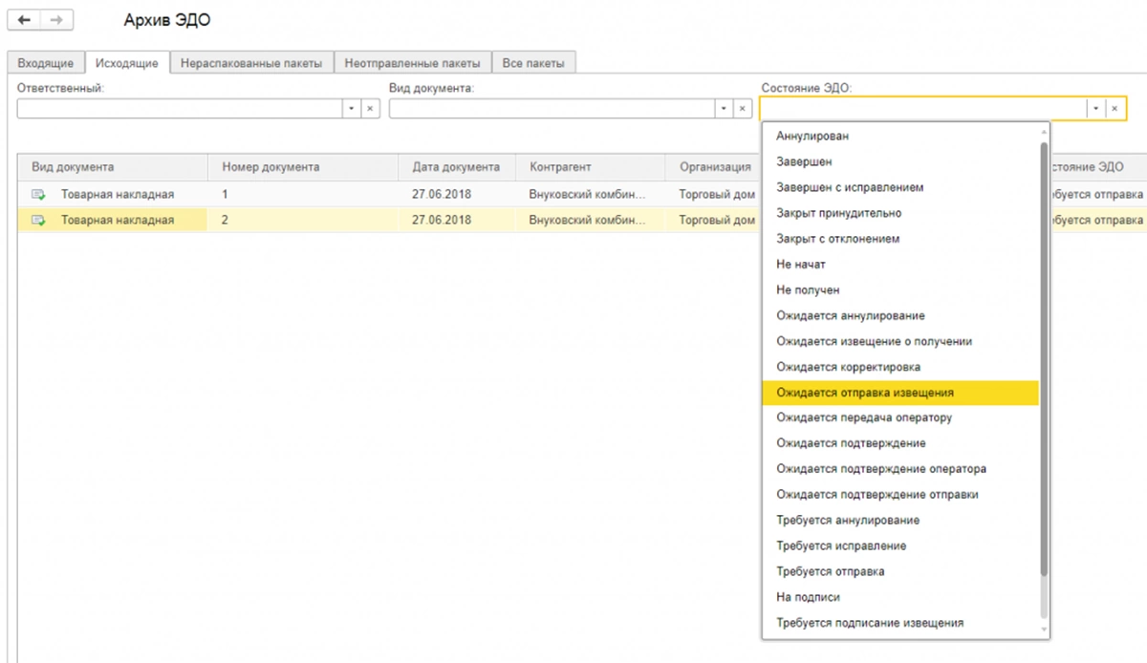The image size is (1147, 663).
Task: Select Ожидается отправка извещения from list
Action: point(864,393)
